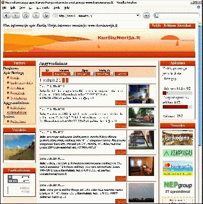Image resolution: width=203 pixels, height=204 pixels.
Task: Open the Edit menu
Action: point(13,8)
